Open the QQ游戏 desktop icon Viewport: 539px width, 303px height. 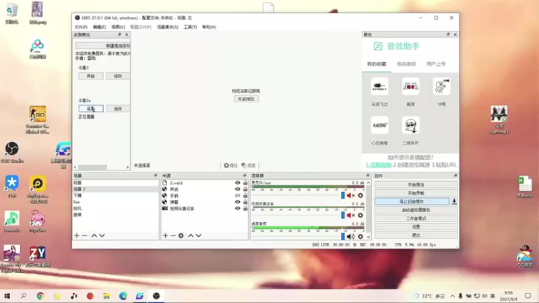(x=525, y=257)
